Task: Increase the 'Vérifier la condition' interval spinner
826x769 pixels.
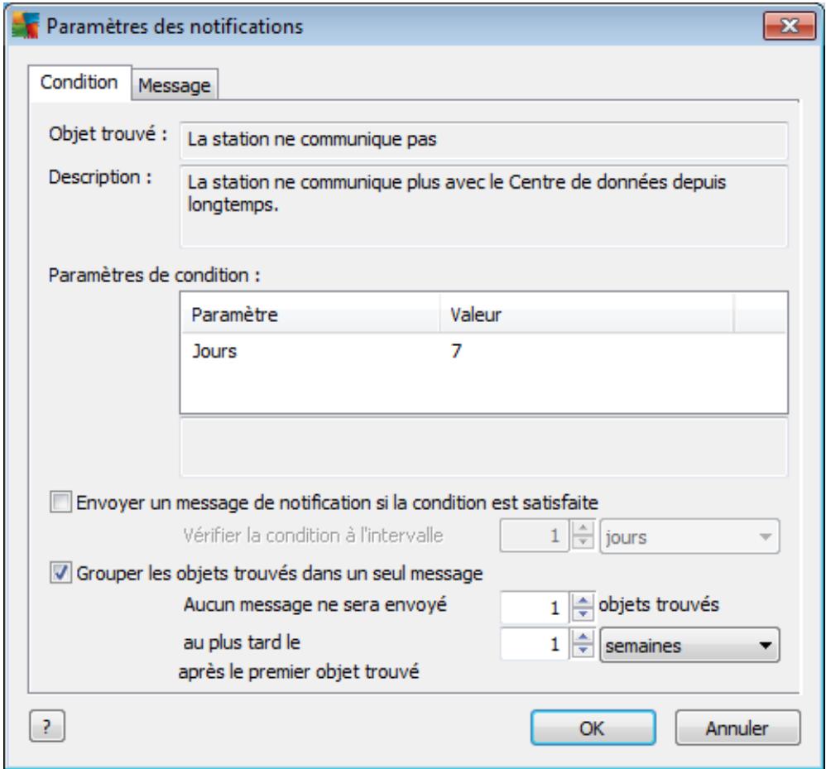Action: tap(583, 528)
